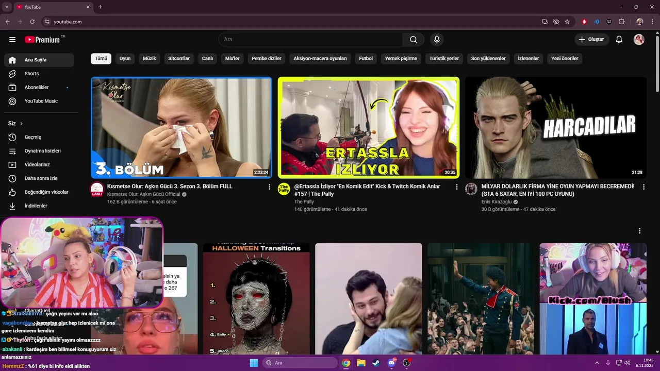Open İndirilenler downloads page
660x371 pixels.
[x=39, y=206]
